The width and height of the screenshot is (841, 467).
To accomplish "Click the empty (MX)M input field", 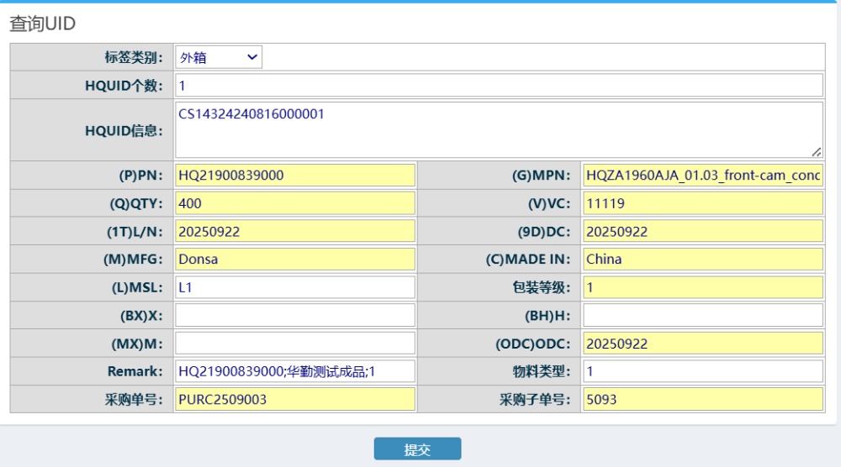I will [x=295, y=344].
